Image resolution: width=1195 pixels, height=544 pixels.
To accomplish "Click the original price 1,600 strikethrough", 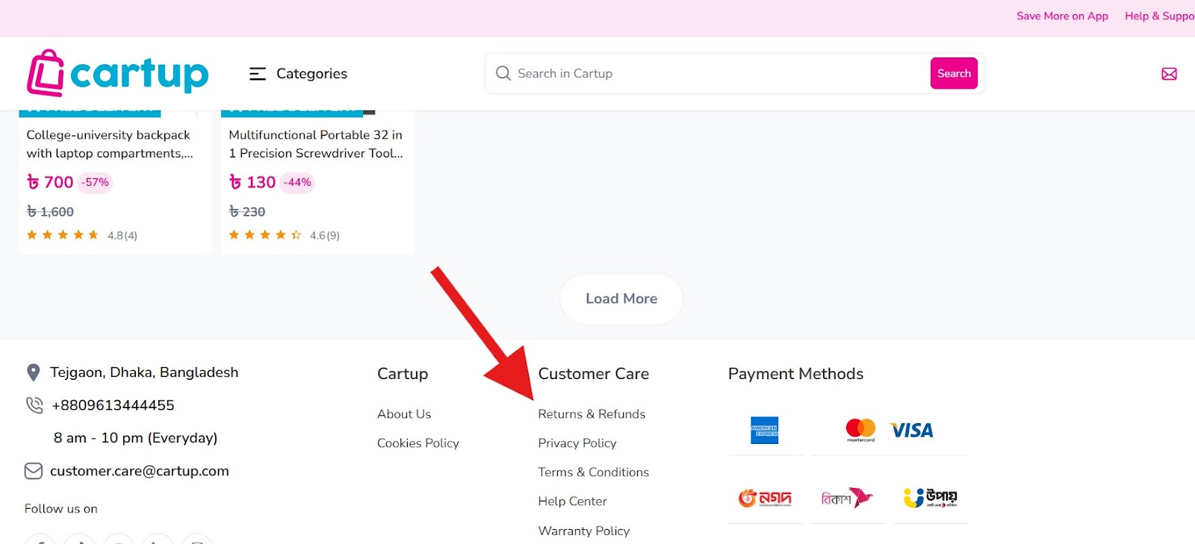I will 50,212.
